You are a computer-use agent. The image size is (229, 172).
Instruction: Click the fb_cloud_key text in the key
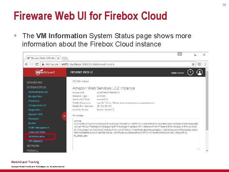(80, 136)
